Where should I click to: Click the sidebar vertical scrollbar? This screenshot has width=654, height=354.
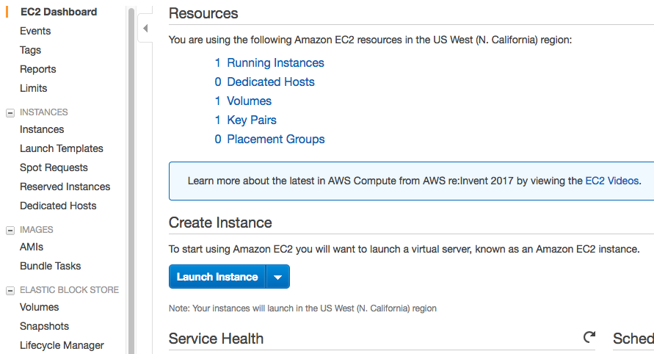pyautogui.click(x=131, y=176)
